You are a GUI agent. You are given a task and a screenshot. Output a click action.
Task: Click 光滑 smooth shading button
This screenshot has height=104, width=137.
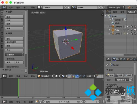coord(10,62)
